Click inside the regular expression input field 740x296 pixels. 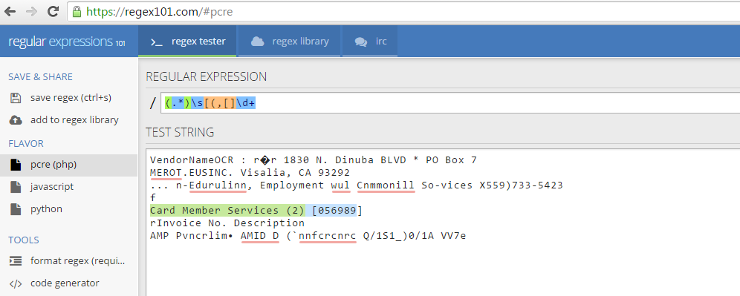pos(450,103)
